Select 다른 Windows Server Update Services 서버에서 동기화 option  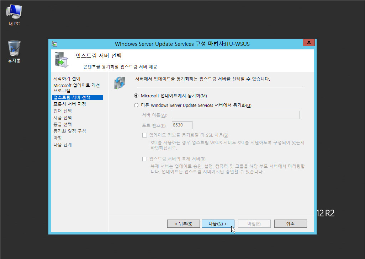click(x=136, y=105)
